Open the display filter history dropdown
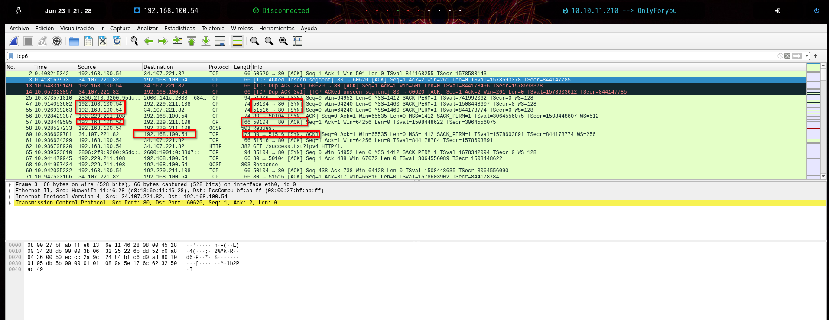Viewport: 829px width, 320px height. pos(806,56)
